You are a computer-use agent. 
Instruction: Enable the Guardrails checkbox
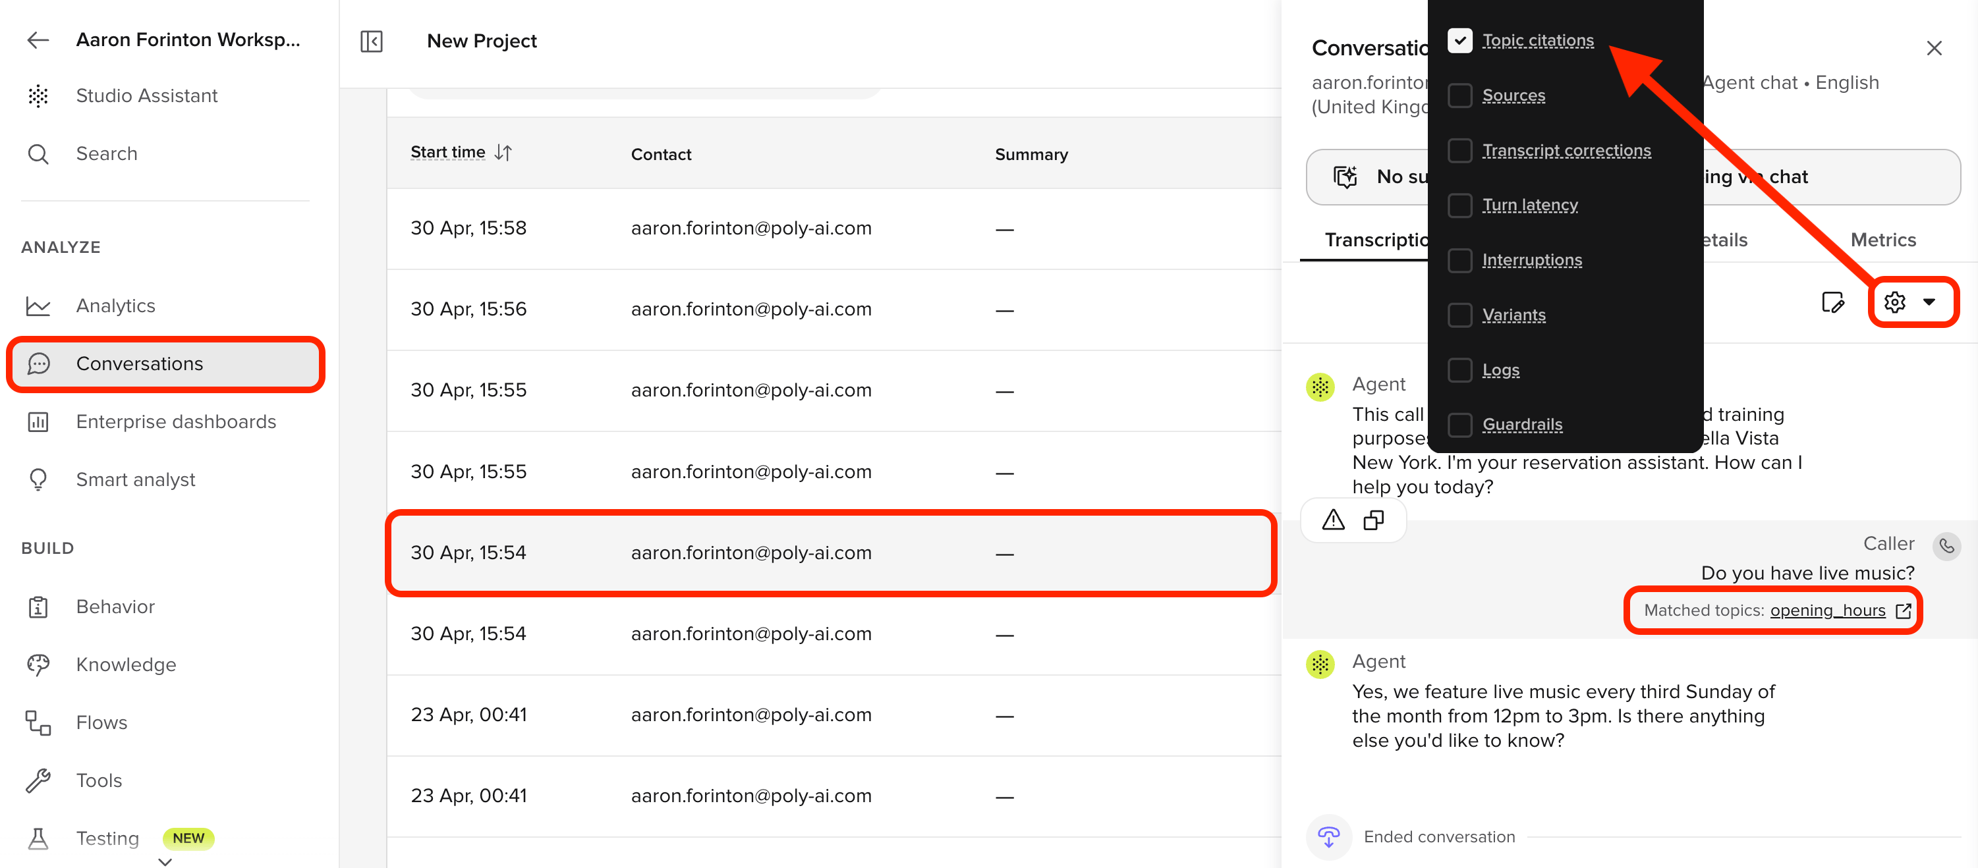point(1459,424)
